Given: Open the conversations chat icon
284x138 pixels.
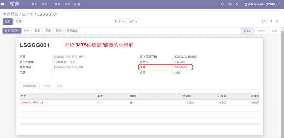Looking at the screenshot, I should point(230,4).
